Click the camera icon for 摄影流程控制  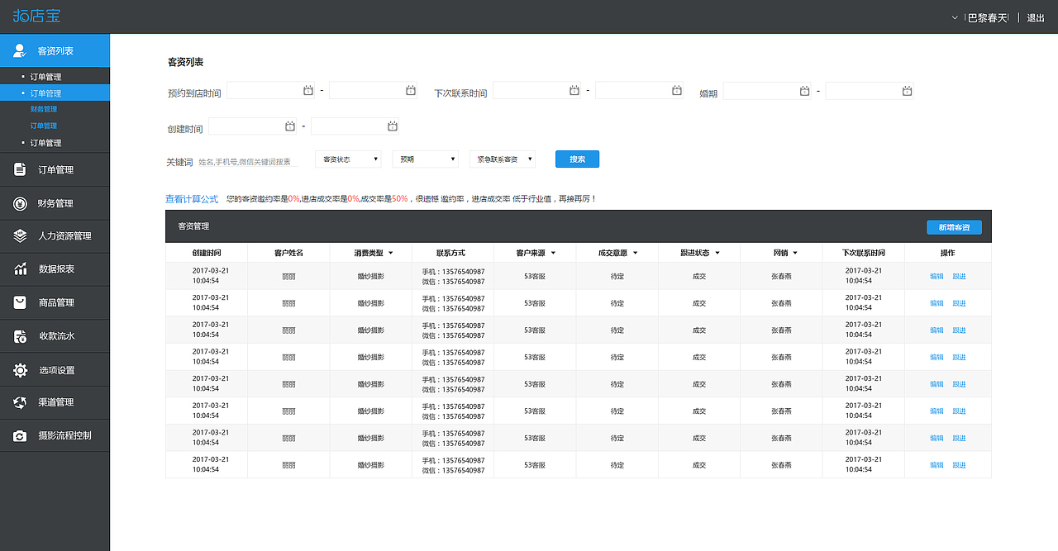coord(20,435)
